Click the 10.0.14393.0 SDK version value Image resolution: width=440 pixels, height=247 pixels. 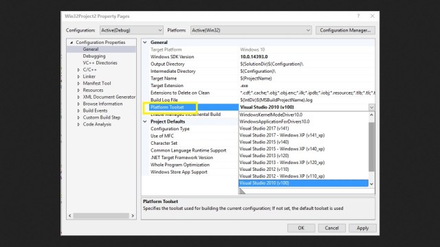[x=254, y=57]
